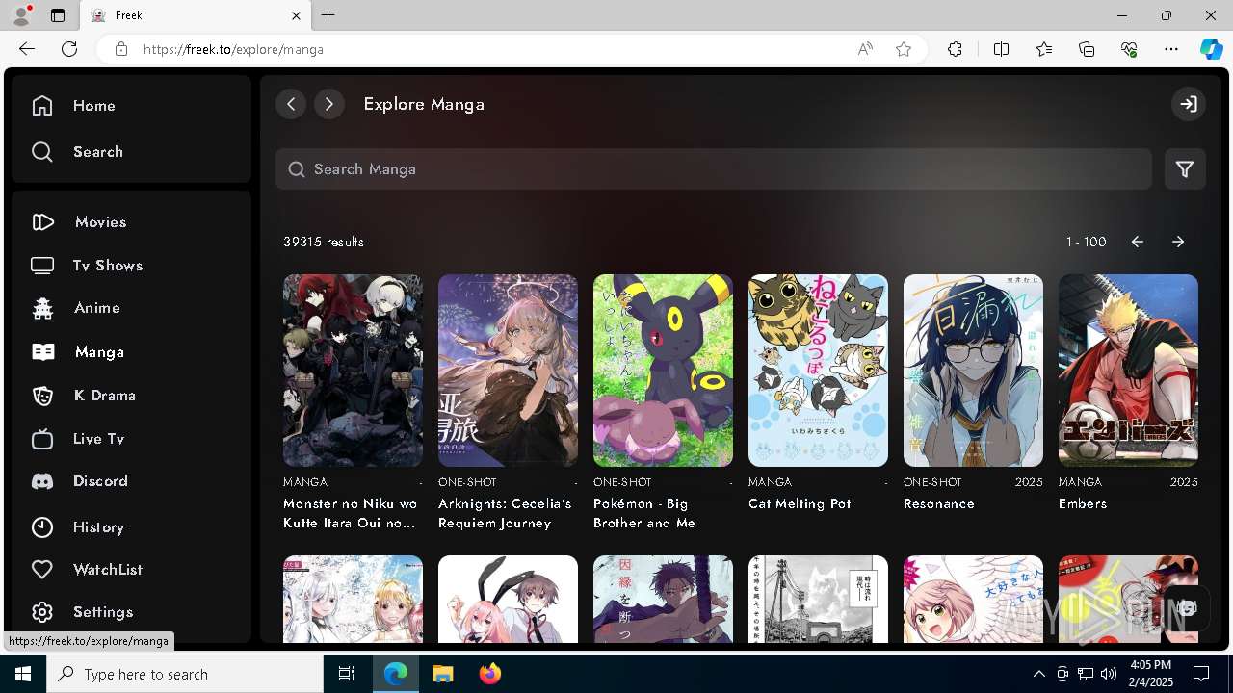The height and width of the screenshot is (693, 1233).
Task: Open Embers manga cover image
Action: [x=1128, y=371]
